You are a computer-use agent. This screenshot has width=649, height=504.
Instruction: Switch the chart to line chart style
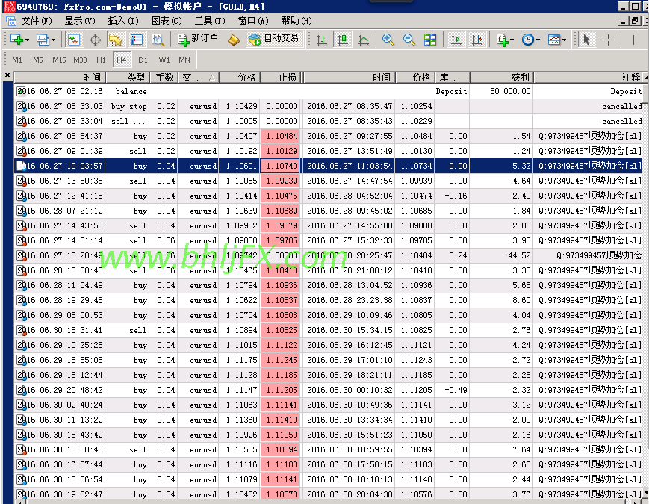click(x=364, y=40)
